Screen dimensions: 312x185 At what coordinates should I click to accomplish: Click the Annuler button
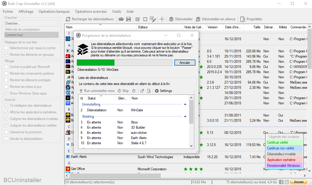(x=185, y=63)
